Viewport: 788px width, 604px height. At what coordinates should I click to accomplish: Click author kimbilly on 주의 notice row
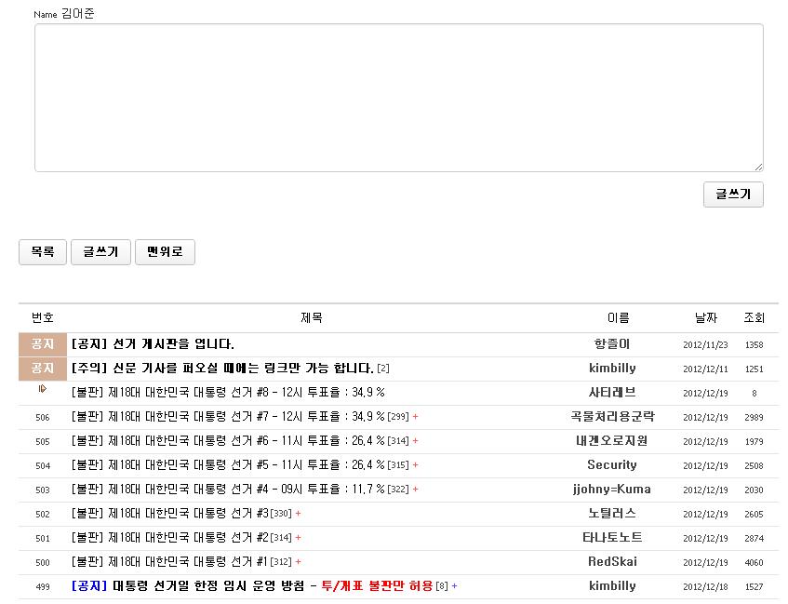click(x=612, y=369)
